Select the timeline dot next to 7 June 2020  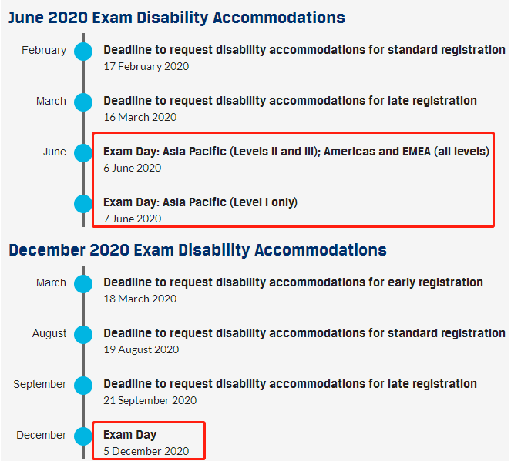point(83,204)
